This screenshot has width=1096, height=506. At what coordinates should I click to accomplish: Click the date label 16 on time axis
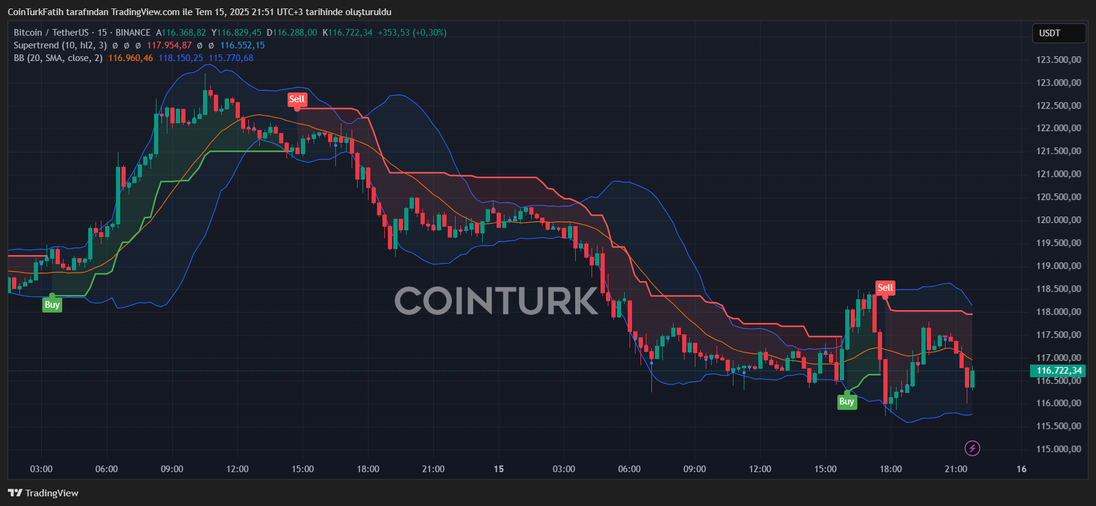point(1021,469)
